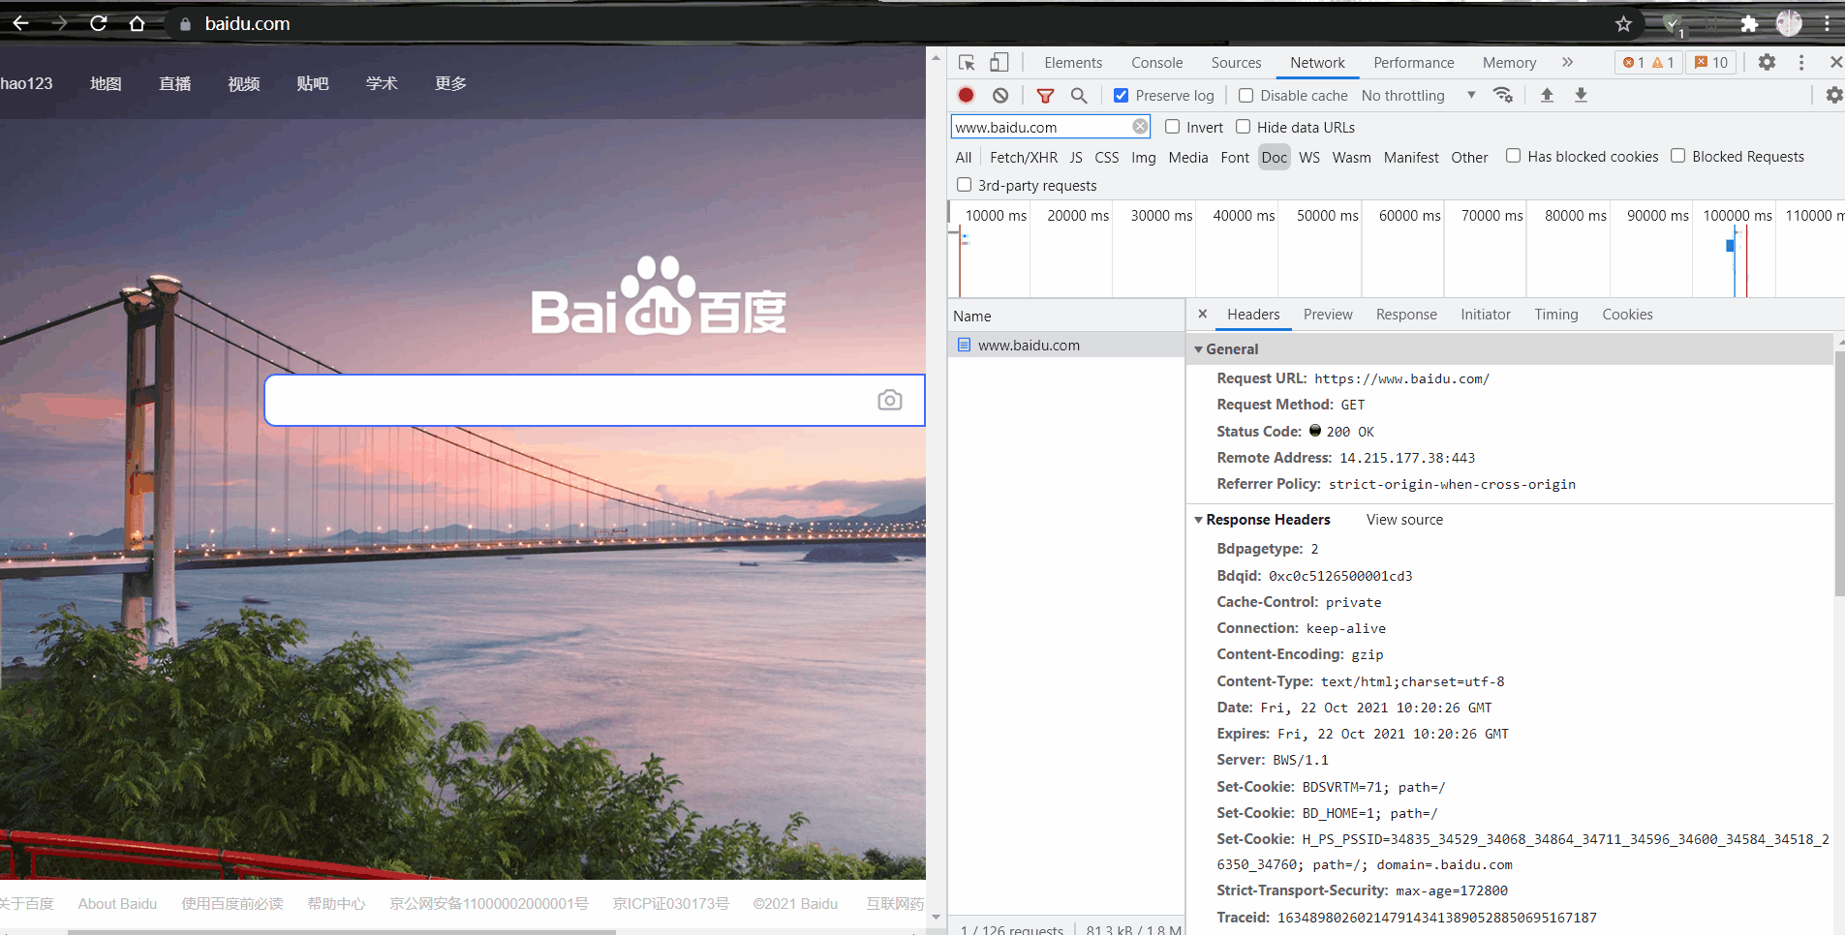The width and height of the screenshot is (1845, 935).
Task: Search by image with camera icon
Action: (x=890, y=400)
